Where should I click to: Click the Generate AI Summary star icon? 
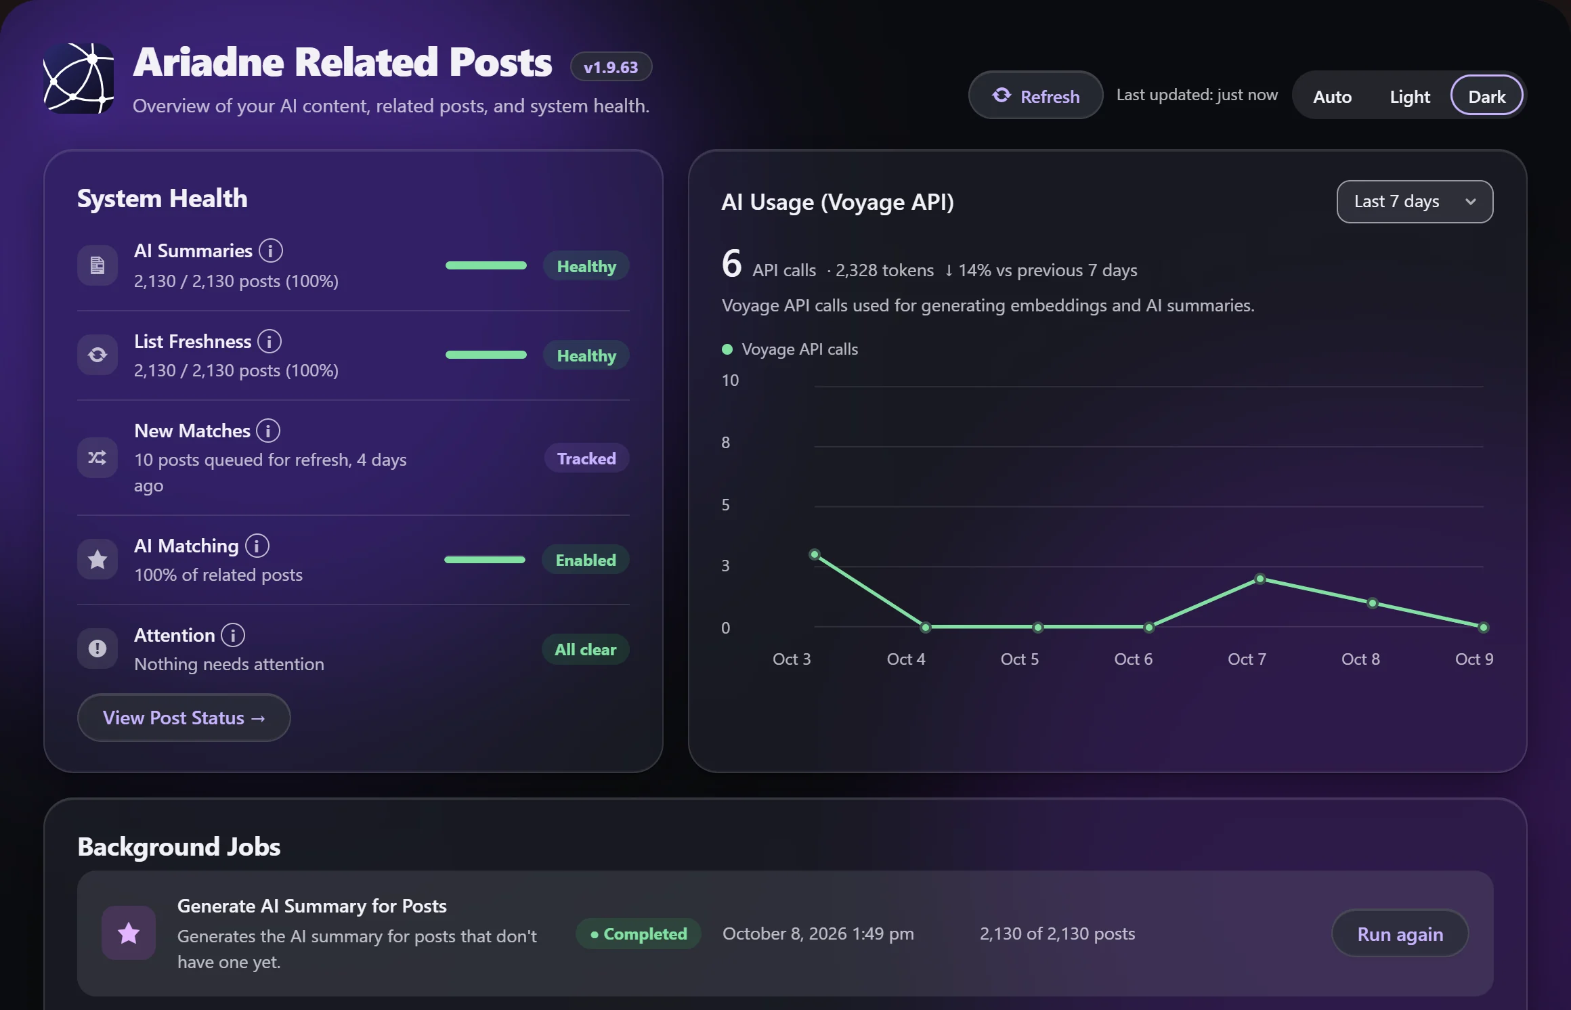click(129, 934)
